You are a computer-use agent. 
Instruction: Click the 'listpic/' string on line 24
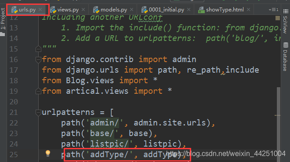click(109, 144)
